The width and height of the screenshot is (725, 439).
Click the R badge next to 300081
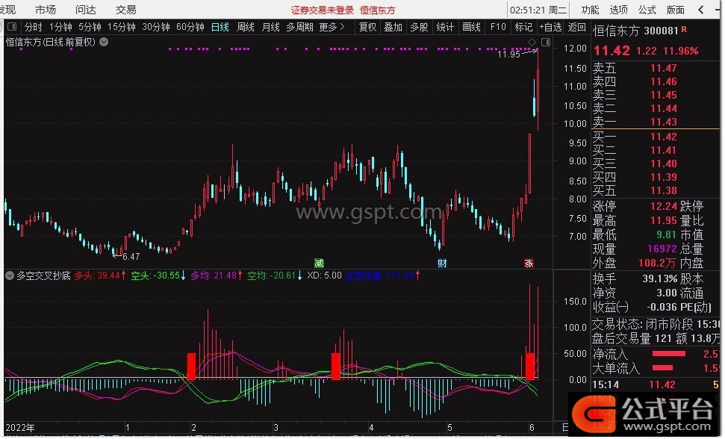[684, 29]
